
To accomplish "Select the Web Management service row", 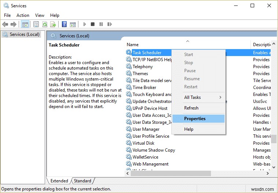I will (198, 164).
